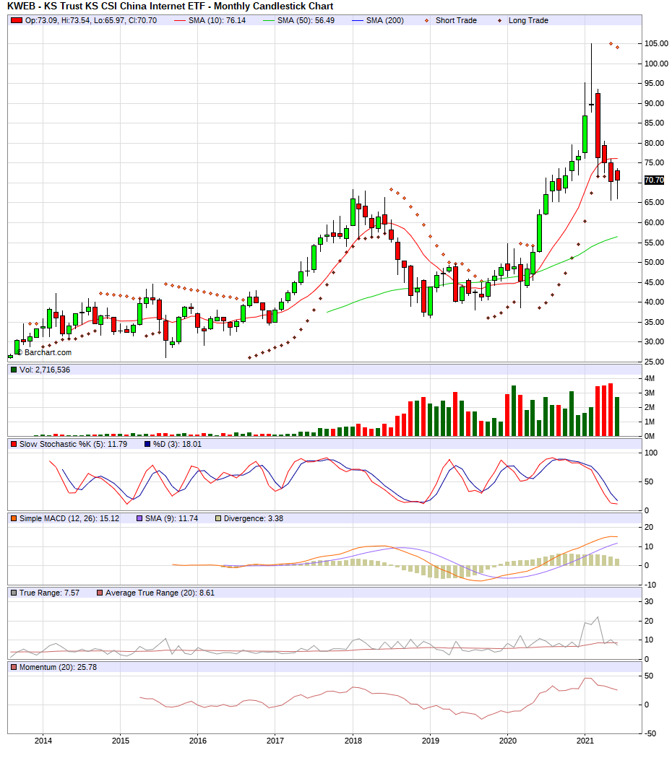Click the 'Momentum (20): 25.78' label
Image resolution: width=672 pixels, height=763 pixels.
coord(58,667)
